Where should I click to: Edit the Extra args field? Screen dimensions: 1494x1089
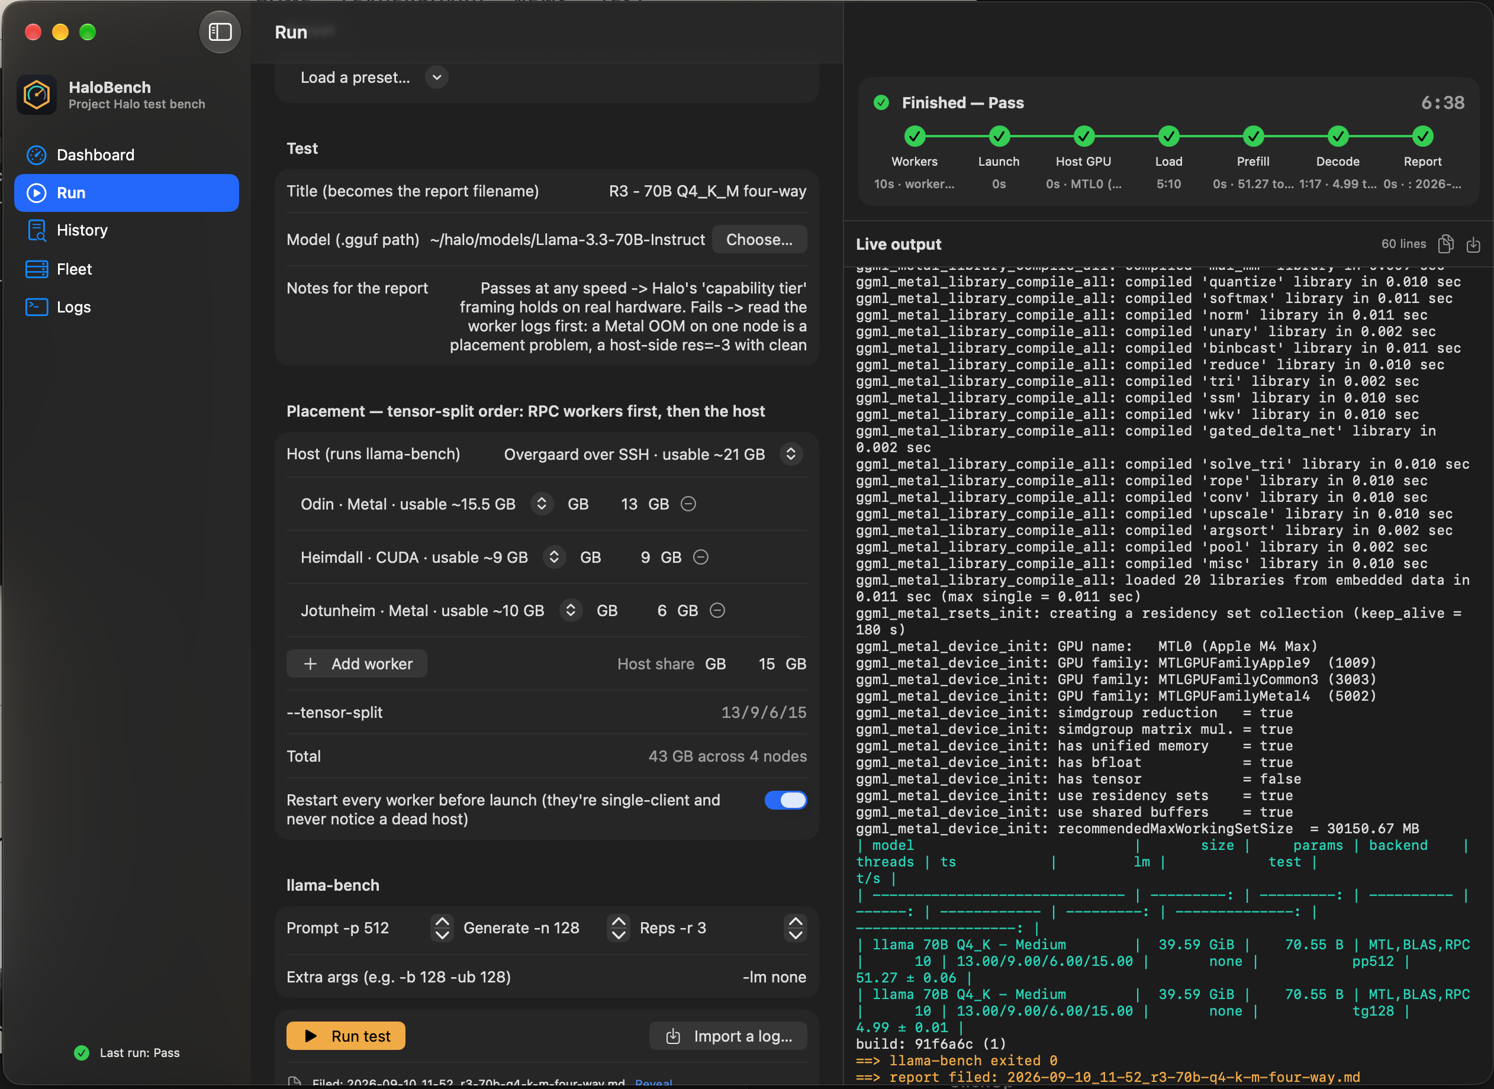pyautogui.click(x=774, y=977)
